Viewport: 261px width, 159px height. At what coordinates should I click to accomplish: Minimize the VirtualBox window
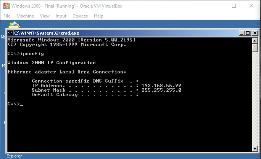pos(217,6)
